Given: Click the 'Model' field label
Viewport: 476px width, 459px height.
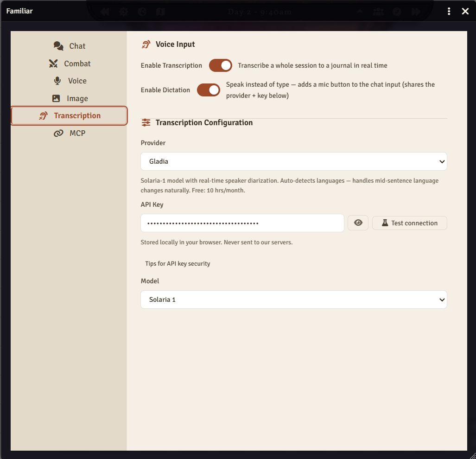Looking at the screenshot, I should (x=150, y=281).
